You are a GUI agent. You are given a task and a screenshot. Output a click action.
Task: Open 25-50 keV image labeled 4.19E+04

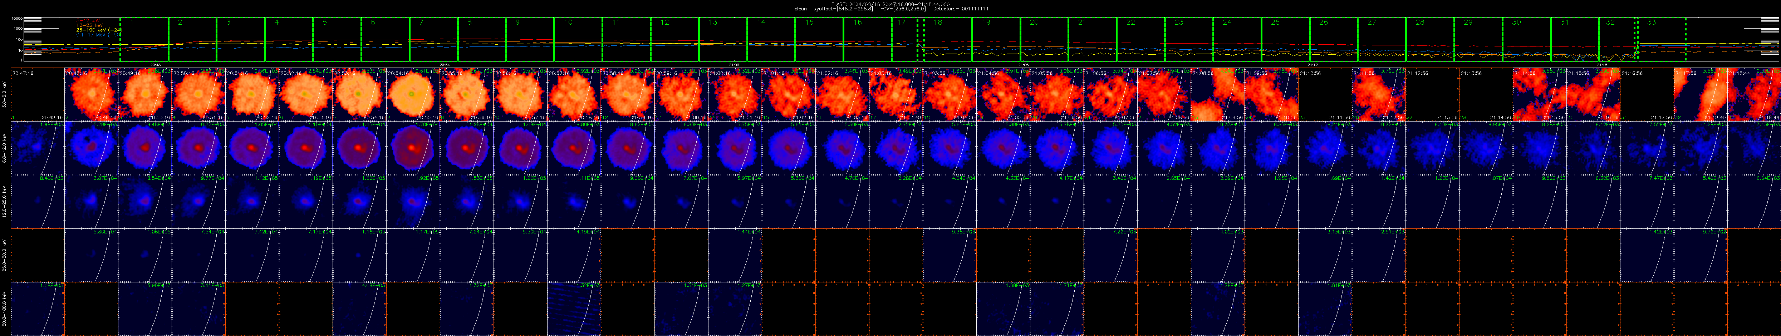[574, 255]
